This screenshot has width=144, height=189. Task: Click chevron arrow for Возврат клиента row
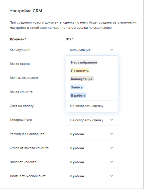pos(112,162)
